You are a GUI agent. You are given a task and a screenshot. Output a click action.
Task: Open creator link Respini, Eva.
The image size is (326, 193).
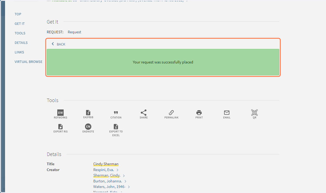[104, 170]
